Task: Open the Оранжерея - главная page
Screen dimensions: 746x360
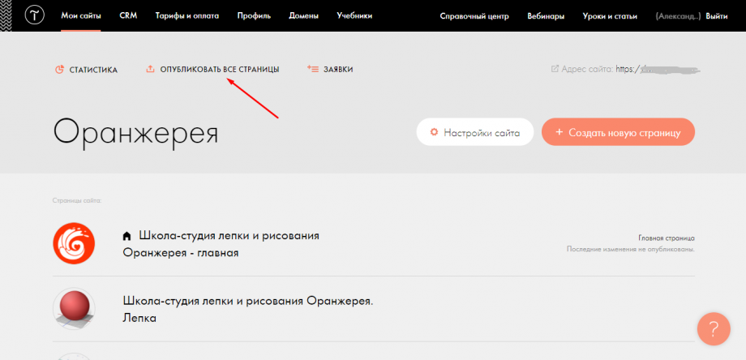Action: 180,252
